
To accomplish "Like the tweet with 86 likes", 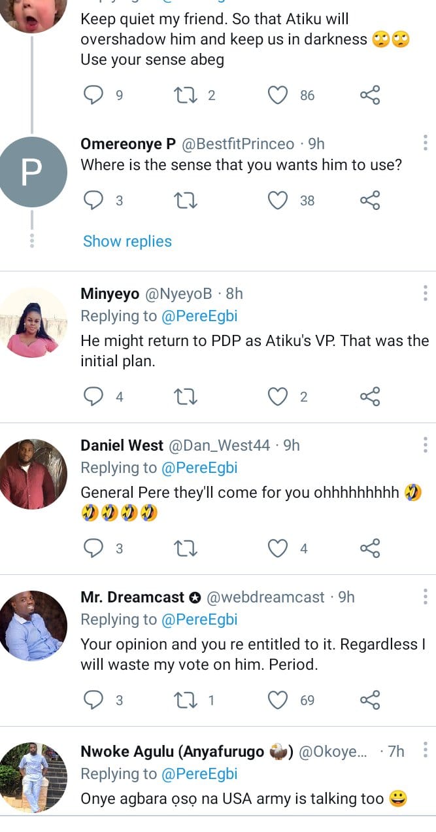I will [278, 95].
